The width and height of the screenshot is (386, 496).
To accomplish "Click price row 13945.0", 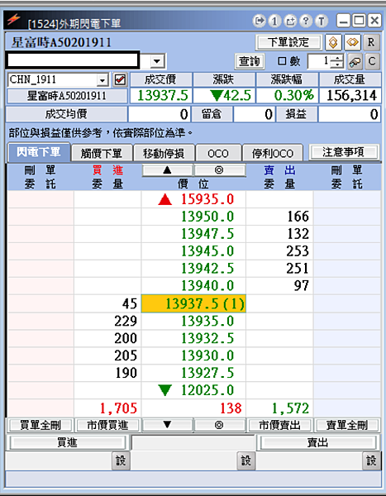I will [193, 251].
